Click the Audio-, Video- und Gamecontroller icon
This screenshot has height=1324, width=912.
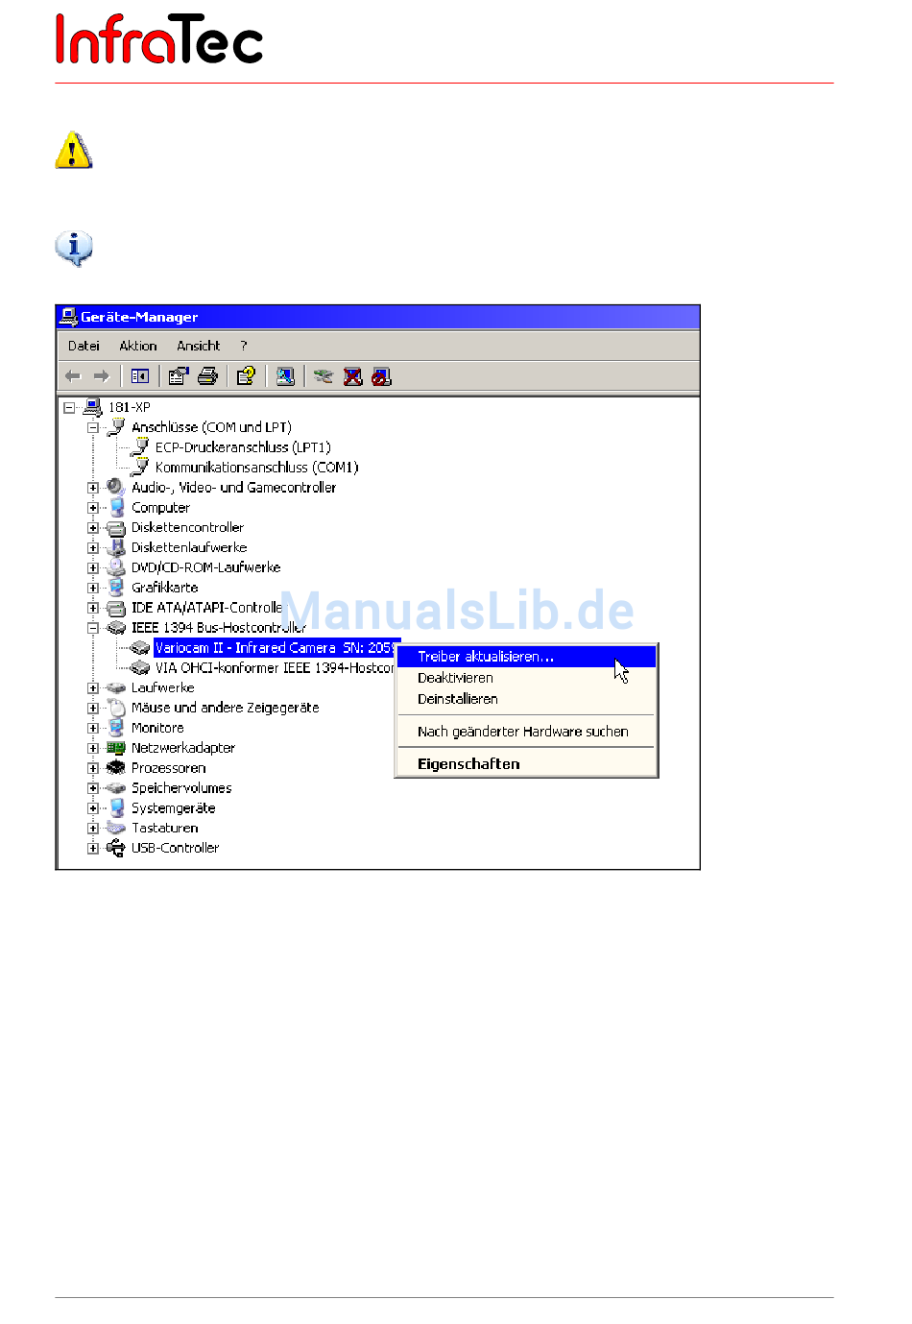click(116, 488)
